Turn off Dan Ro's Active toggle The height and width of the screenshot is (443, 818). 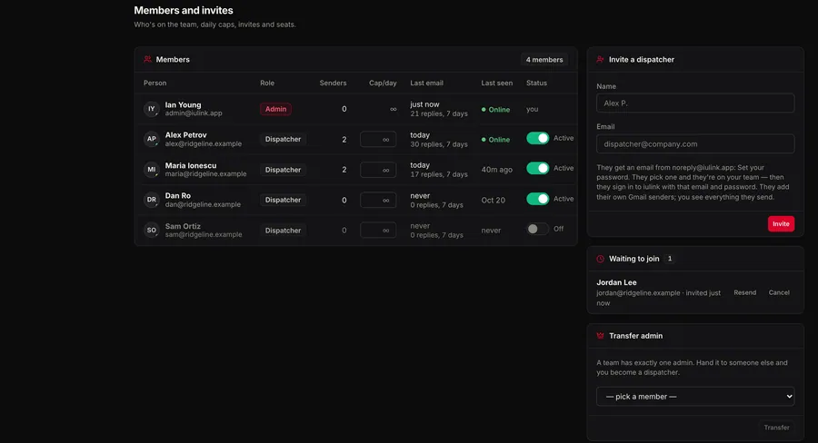(537, 199)
